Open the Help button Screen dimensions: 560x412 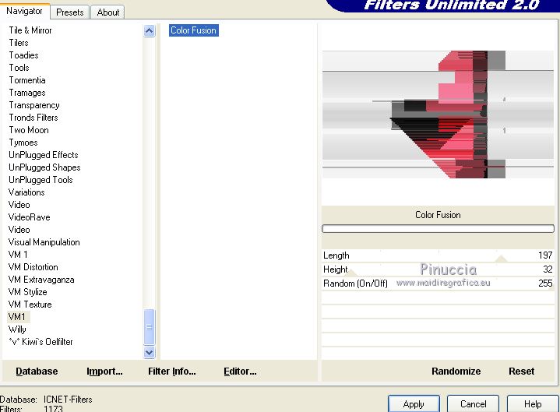coord(533,403)
